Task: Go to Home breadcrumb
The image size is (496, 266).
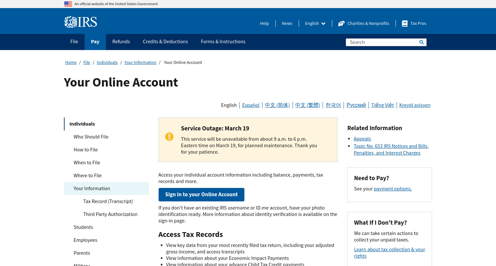Action: pyautogui.click(x=71, y=63)
